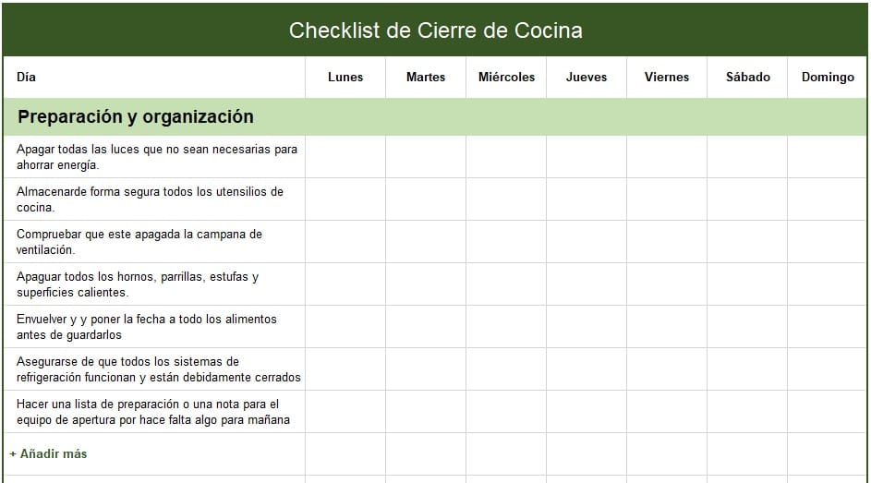Select the Lunes column header

345,78
